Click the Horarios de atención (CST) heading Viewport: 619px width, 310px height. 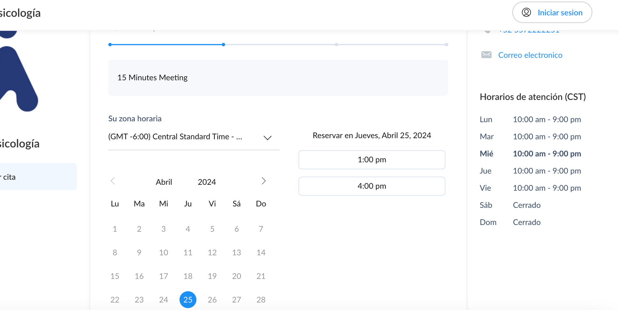533,97
